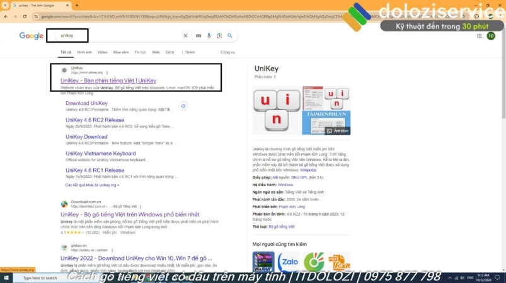Image resolution: width=506 pixels, height=283 pixels.
Task: Open three-dot options for unikey.org result
Action: click(106, 72)
